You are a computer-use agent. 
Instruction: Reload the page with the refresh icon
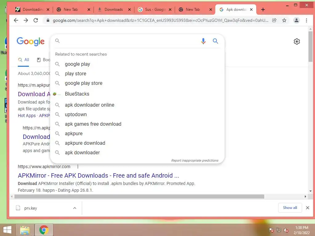coord(36,20)
